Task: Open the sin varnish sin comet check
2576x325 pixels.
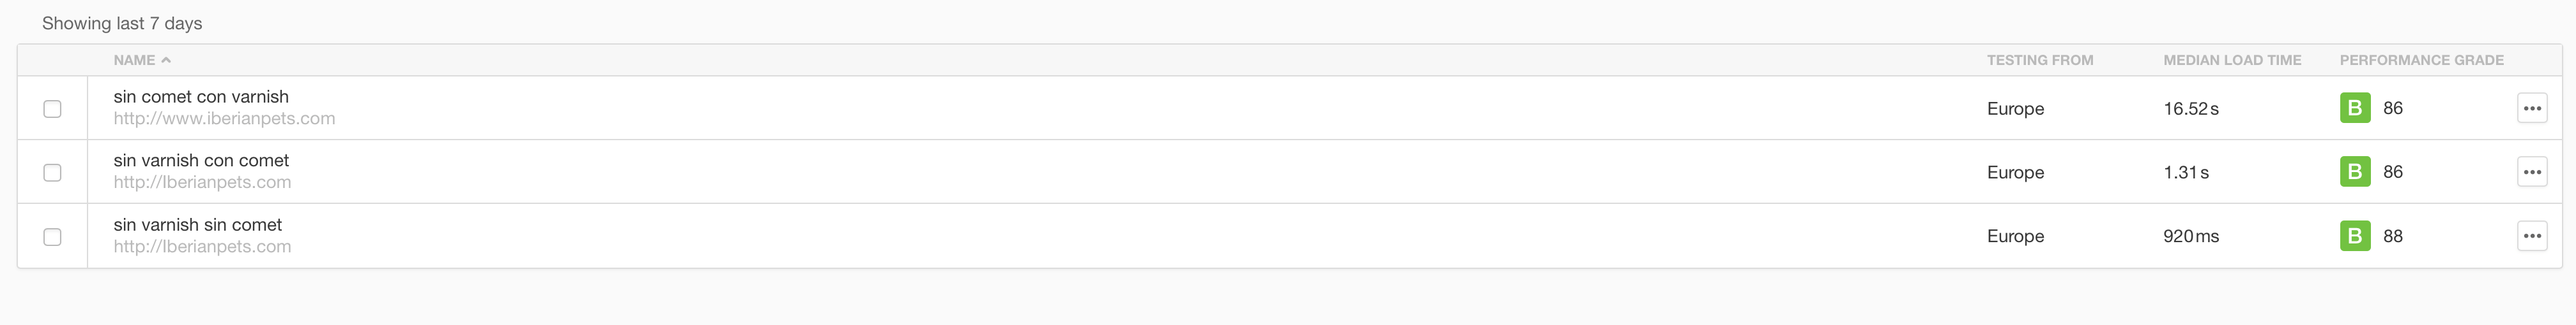Action: [x=197, y=224]
